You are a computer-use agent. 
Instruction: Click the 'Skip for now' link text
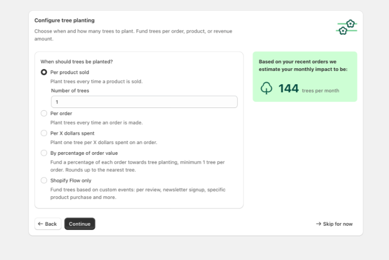[x=337, y=224]
